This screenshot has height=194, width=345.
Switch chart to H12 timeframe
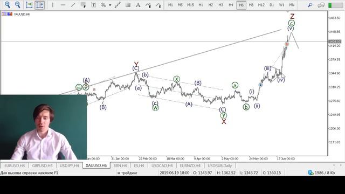[261, 5]
